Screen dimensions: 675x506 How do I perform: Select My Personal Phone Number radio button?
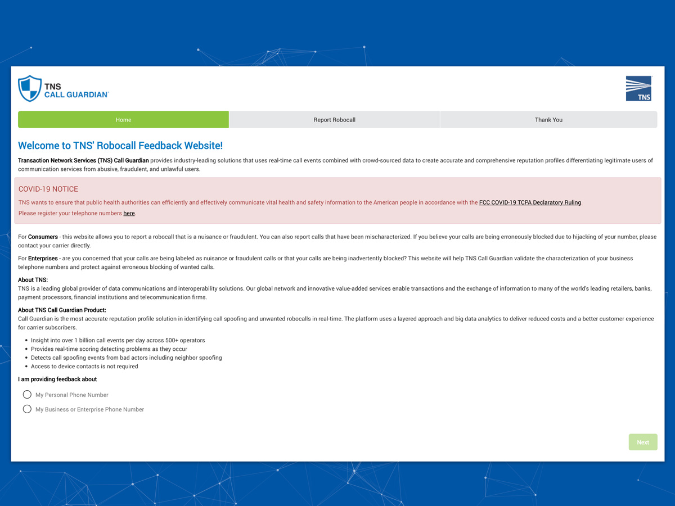point(27,395)
